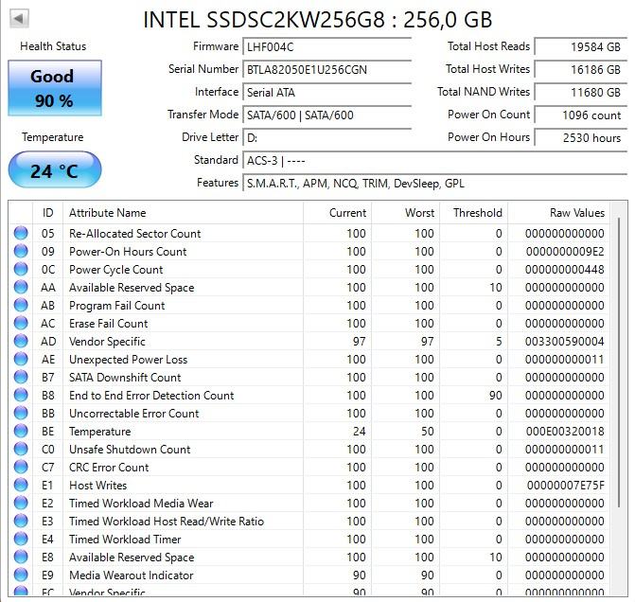
Task: Click status icon for Timed Workload Media Wear
Action: (21, 504)
